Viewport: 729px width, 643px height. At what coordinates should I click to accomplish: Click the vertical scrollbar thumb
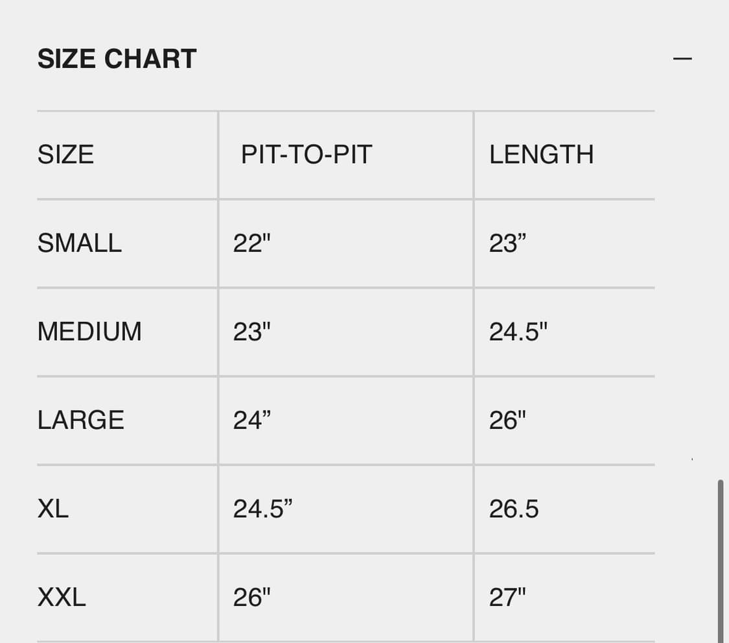(721, 561)
